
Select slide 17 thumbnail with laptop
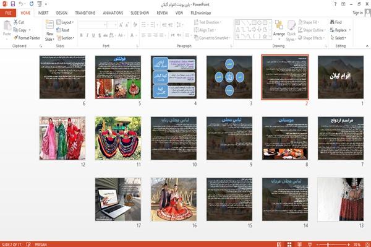(x=118, y=199)
